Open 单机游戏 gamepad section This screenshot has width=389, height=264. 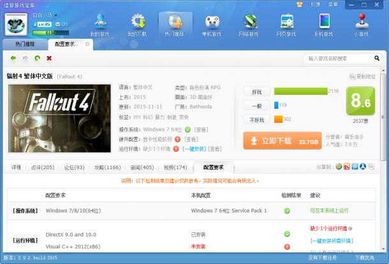212,25
